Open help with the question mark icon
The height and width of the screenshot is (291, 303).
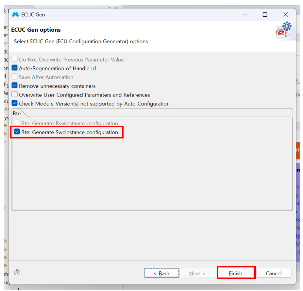click(17, 272)
